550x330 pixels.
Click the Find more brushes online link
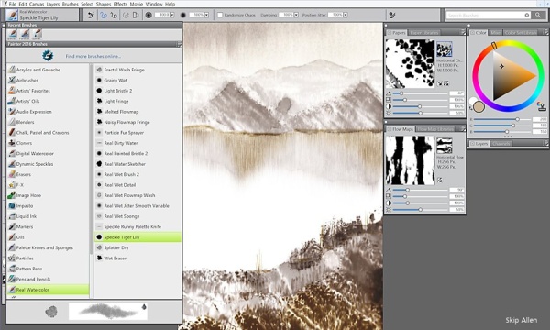[x=93, y=56]
